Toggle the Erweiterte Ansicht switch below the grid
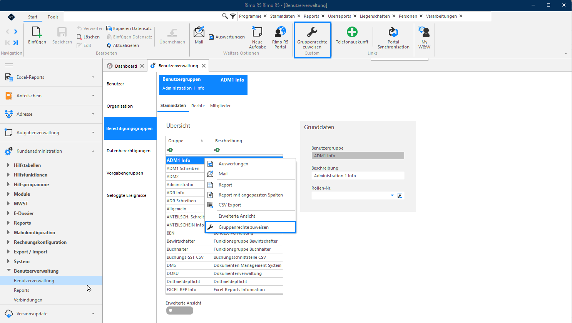 [180, 311]
